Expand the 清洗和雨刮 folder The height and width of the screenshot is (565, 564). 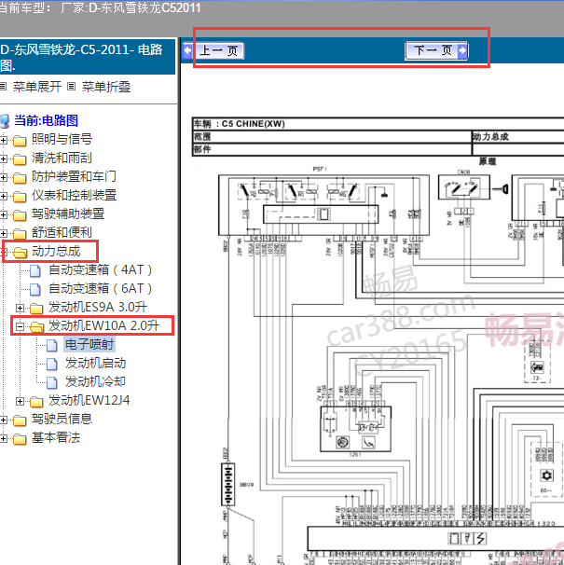3,158
